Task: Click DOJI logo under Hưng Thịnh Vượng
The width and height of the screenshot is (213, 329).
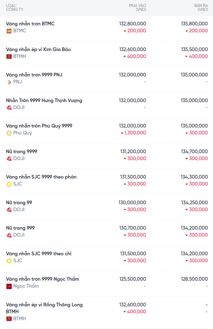Action: [x=9, y=108]
